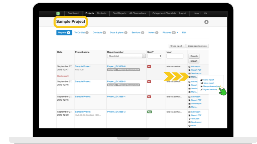Click Merge observations icon in popup
Image resolution: width=257 pixels, height=144 pixels.
tap(201, 86)
